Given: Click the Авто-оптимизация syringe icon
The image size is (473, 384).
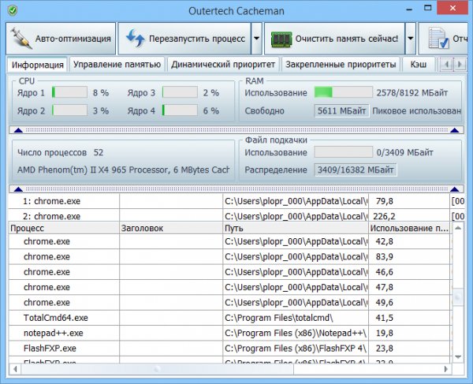Looking at the screenshot, I should click(21, 39).
